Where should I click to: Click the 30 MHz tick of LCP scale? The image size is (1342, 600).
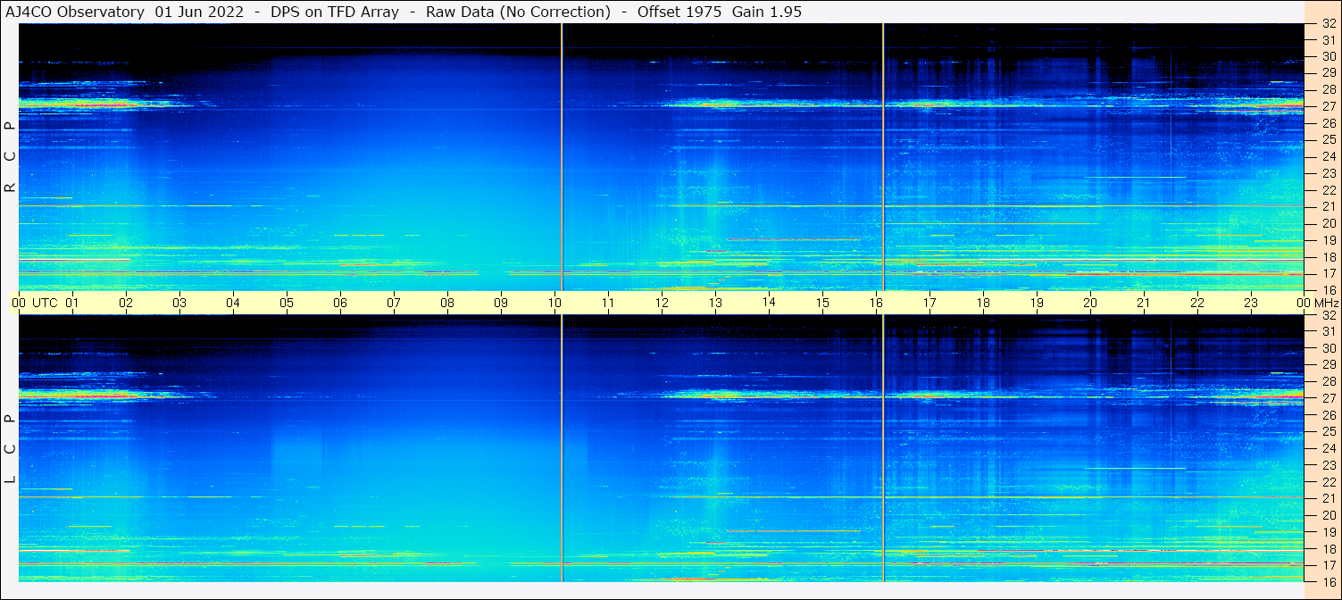1328,348
